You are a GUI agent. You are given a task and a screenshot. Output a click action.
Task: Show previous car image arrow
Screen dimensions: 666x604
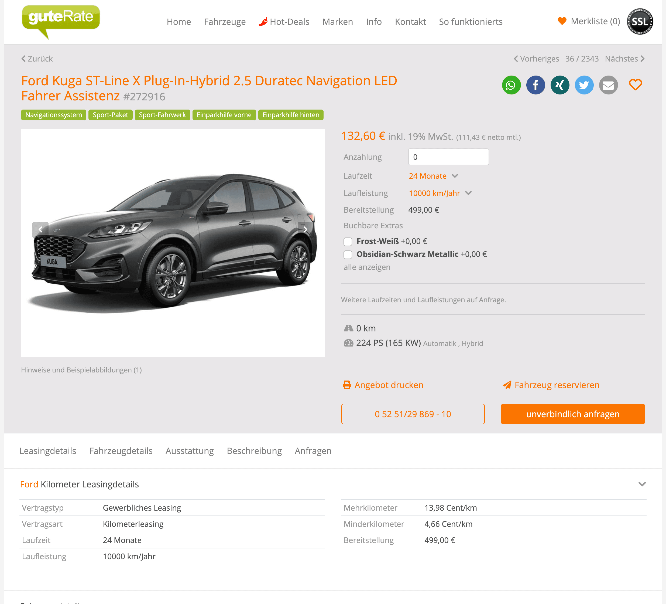[40, 229]
